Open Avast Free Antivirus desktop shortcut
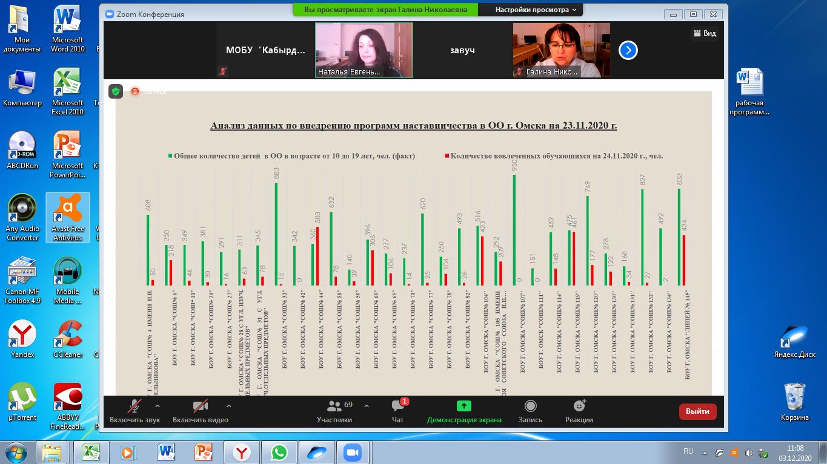 pos(68,217)
